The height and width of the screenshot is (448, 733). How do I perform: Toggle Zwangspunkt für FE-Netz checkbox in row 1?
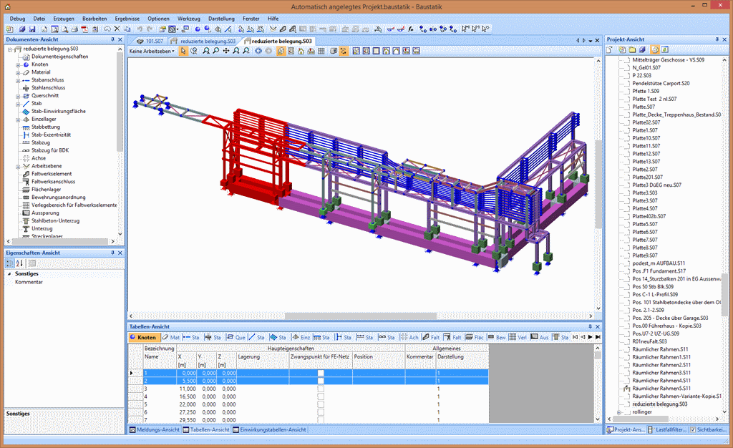[x=321, y=373]
